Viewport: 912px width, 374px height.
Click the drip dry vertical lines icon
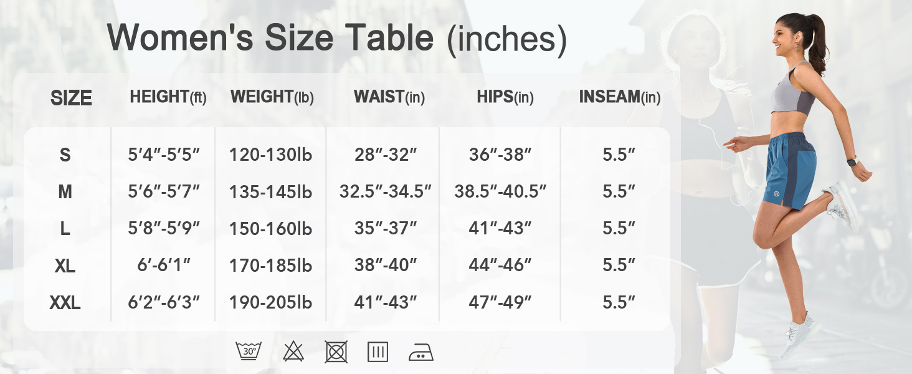point(378,352)
